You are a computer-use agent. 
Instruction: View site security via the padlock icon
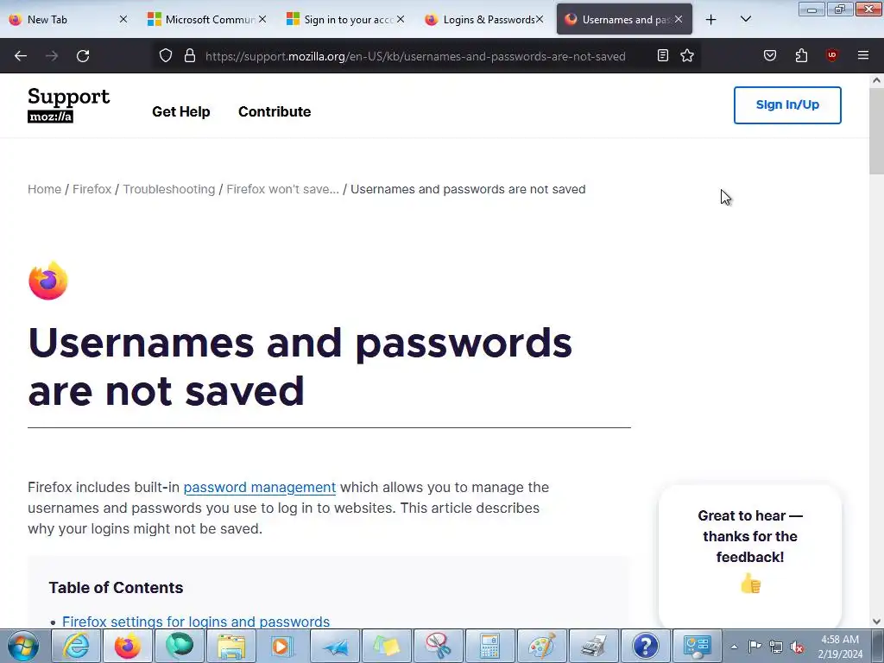click(x=190, y=55)
